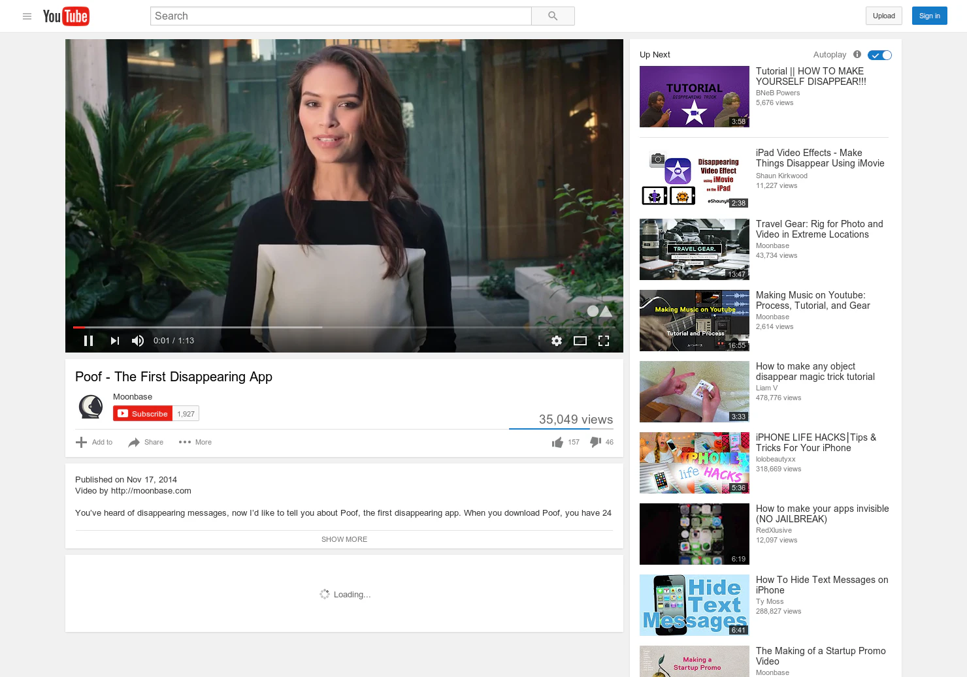
Task: Click the Add to plus icon
Action: pos(81,442)
